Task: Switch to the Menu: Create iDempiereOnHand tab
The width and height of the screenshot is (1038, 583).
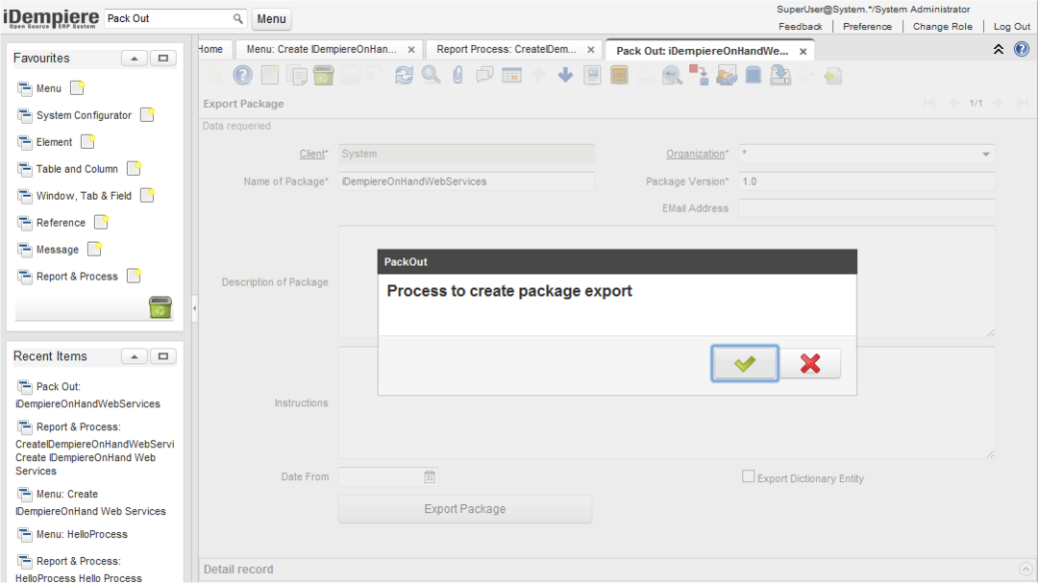Action: tap(321, 49)
